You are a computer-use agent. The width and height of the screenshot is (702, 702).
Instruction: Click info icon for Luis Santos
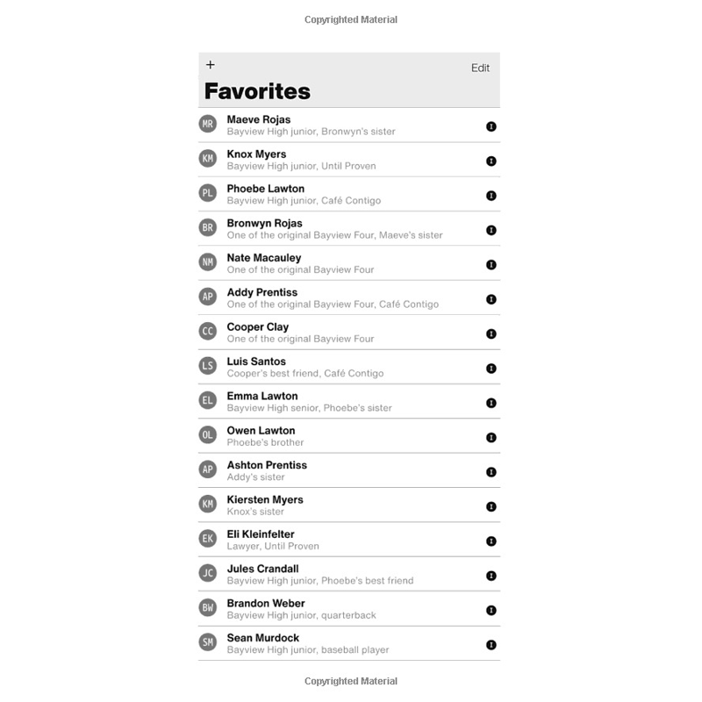pos(491,369)
